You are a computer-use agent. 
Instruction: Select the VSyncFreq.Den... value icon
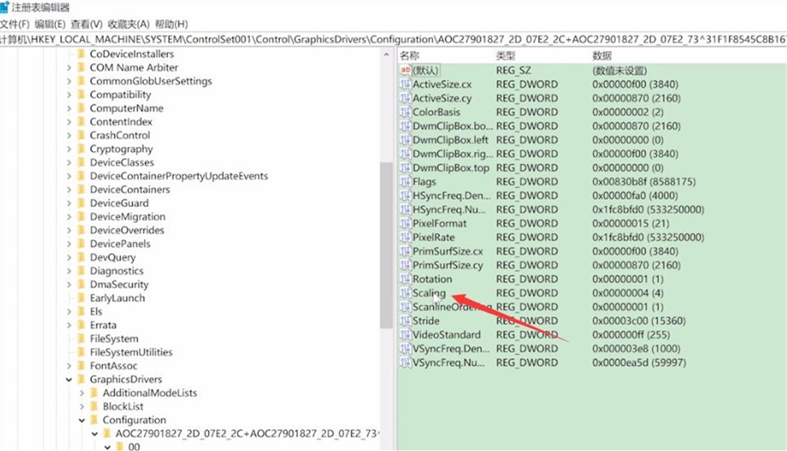405,349
